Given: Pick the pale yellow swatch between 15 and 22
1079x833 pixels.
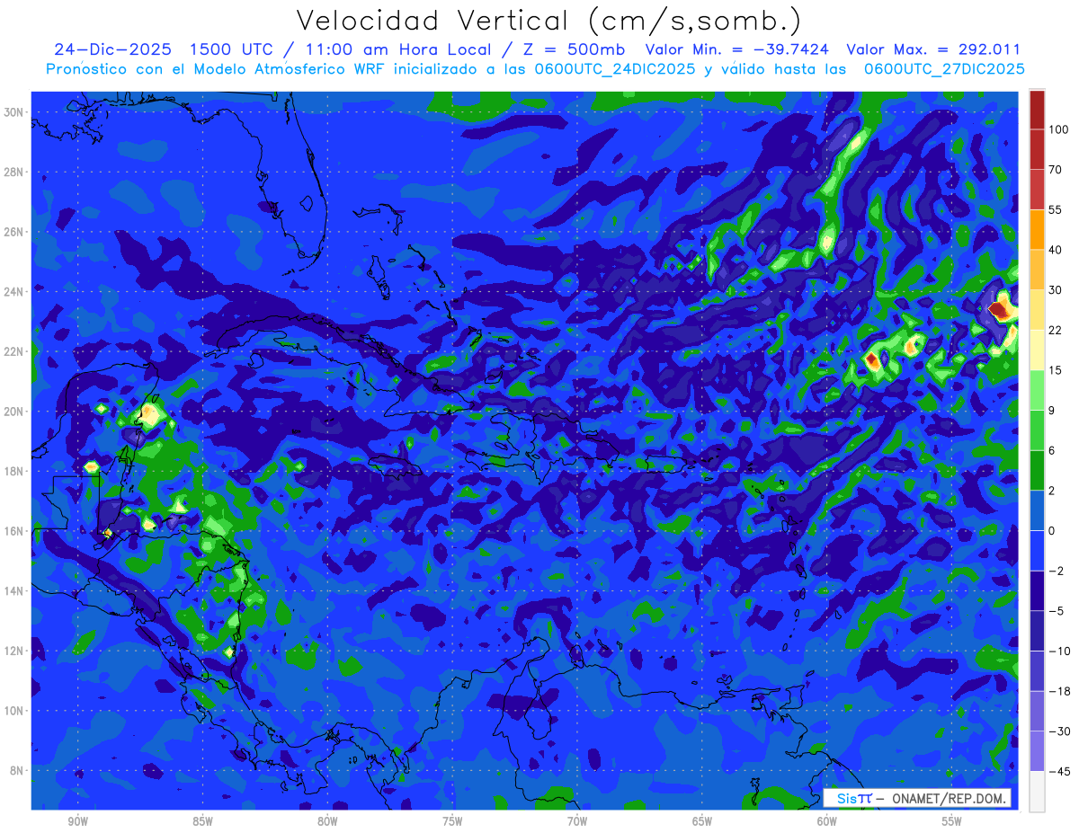Looking at the screenshot, I should [x=1037, y=350].
